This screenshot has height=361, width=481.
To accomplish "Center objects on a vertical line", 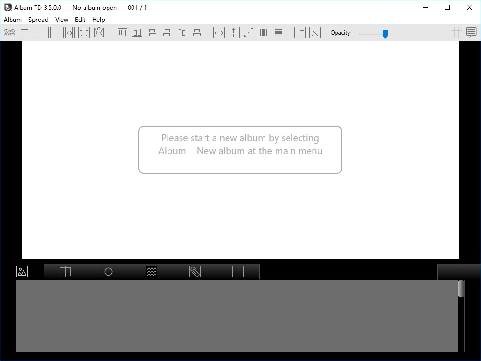I will 197,33.
